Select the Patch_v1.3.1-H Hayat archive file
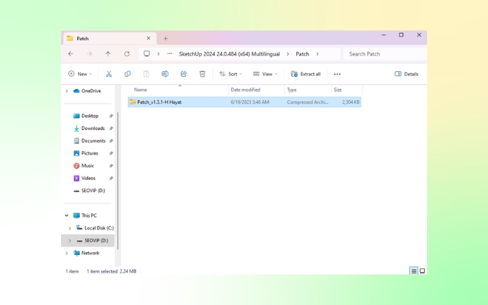488x305 pixels. tap(159, 102)
